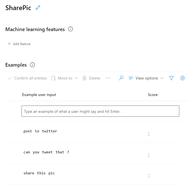This screenshot has width=191, height=192.
Task: Click the plus icon to add feature
Action: 9,44
